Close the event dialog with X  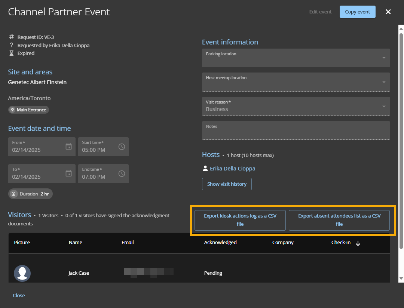[x=388, y=12]
